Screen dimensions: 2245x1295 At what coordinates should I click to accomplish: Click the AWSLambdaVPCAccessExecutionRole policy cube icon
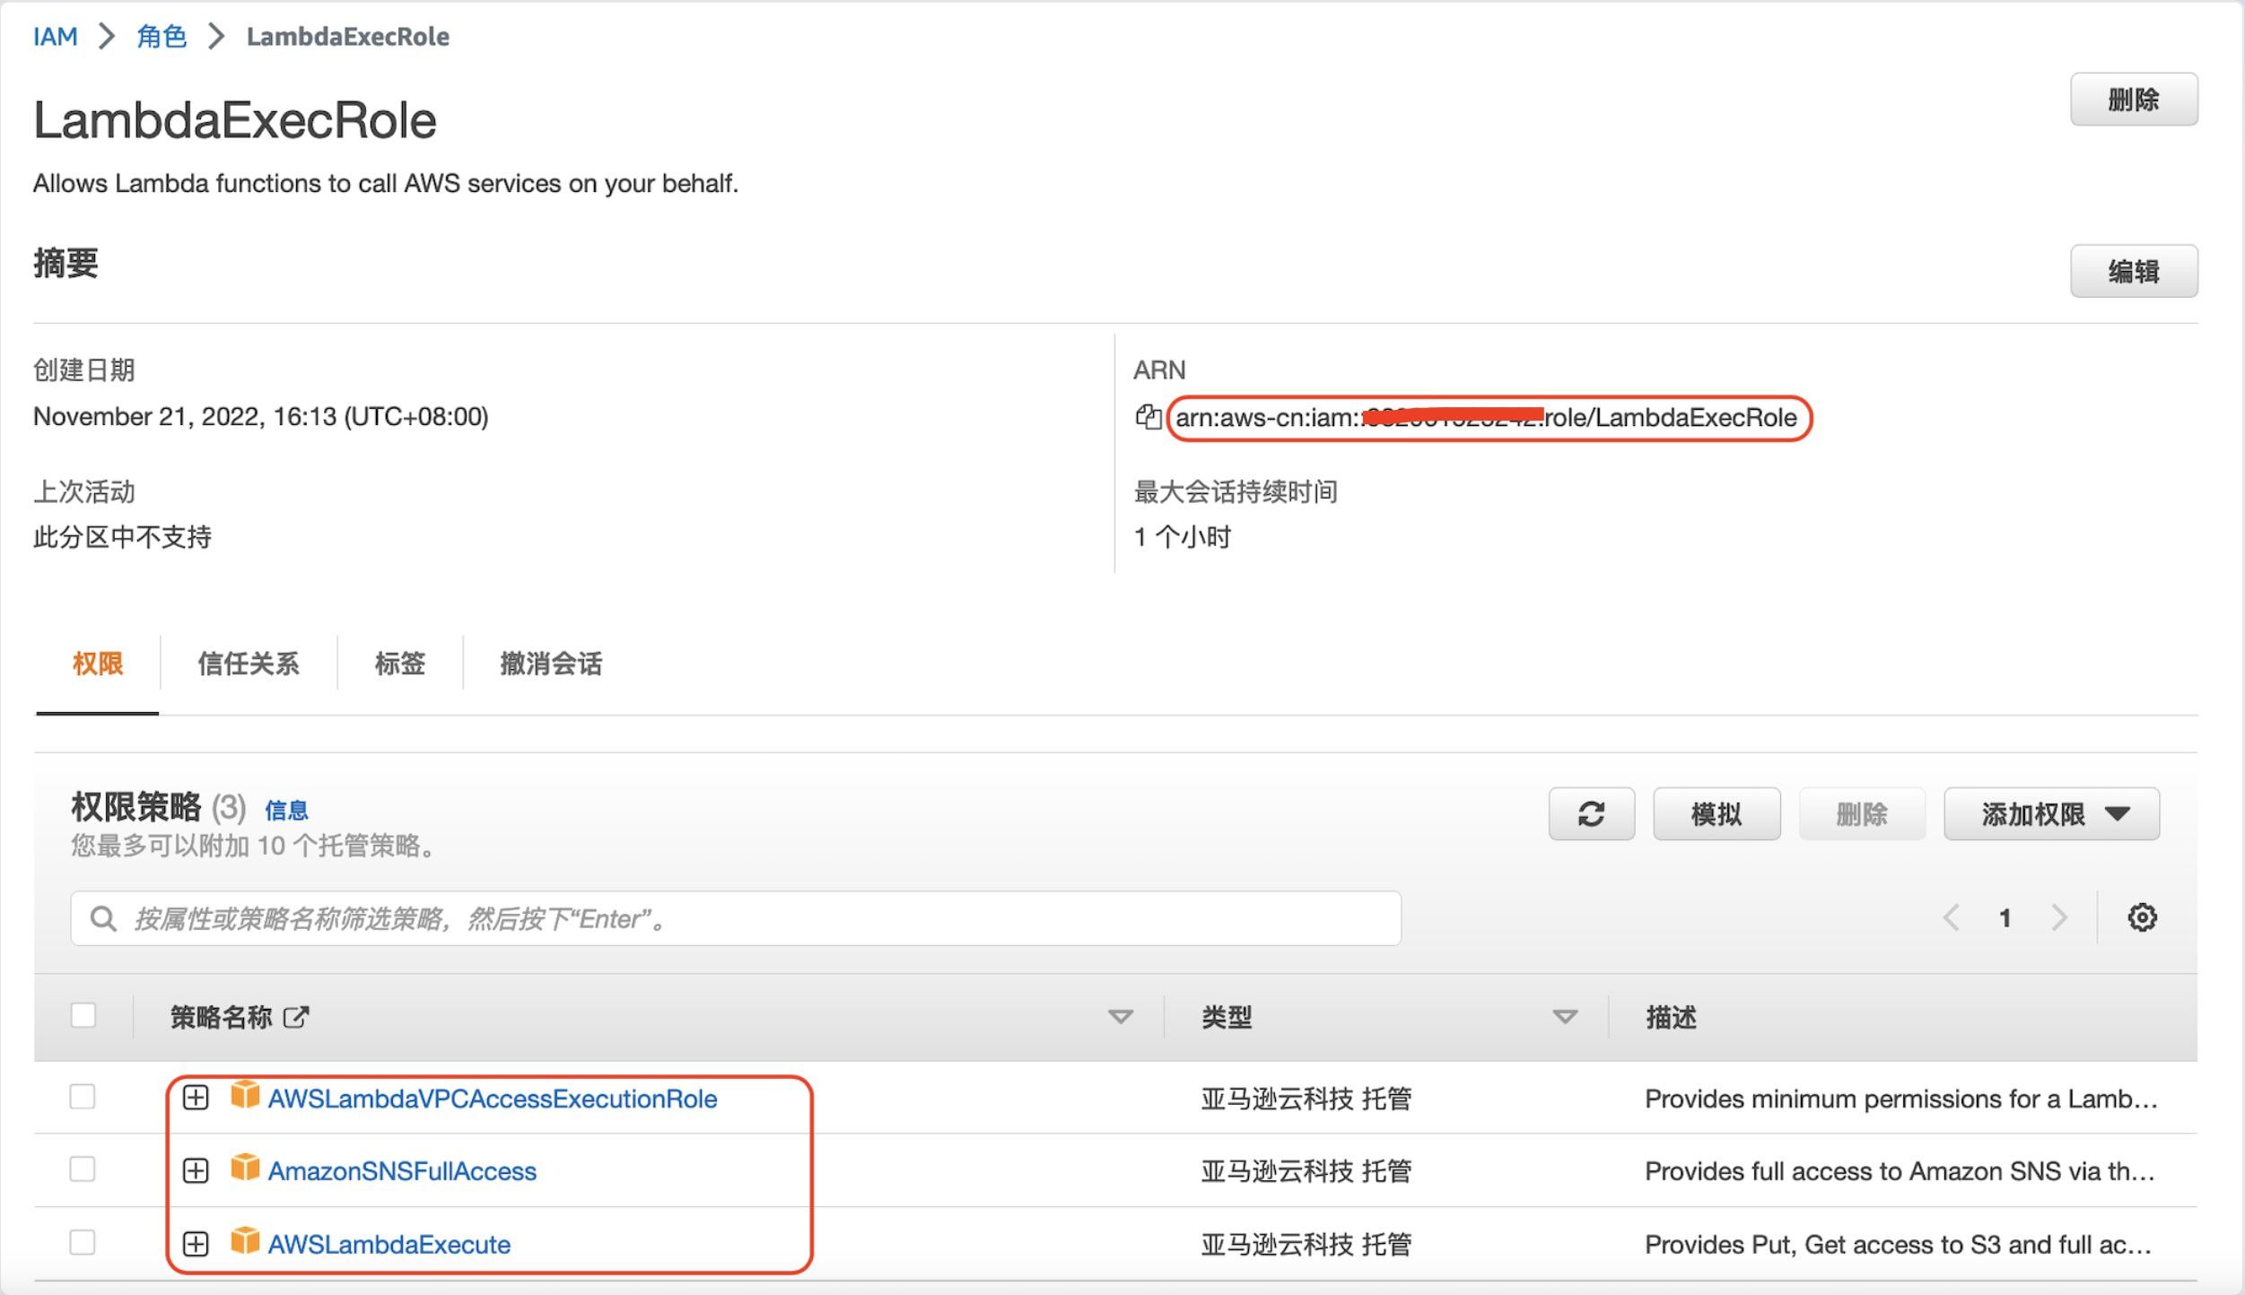coord(245,1095)
